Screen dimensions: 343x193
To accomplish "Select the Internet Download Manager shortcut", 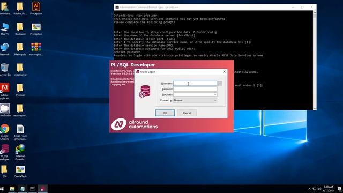I will click(x=20, y=152).
